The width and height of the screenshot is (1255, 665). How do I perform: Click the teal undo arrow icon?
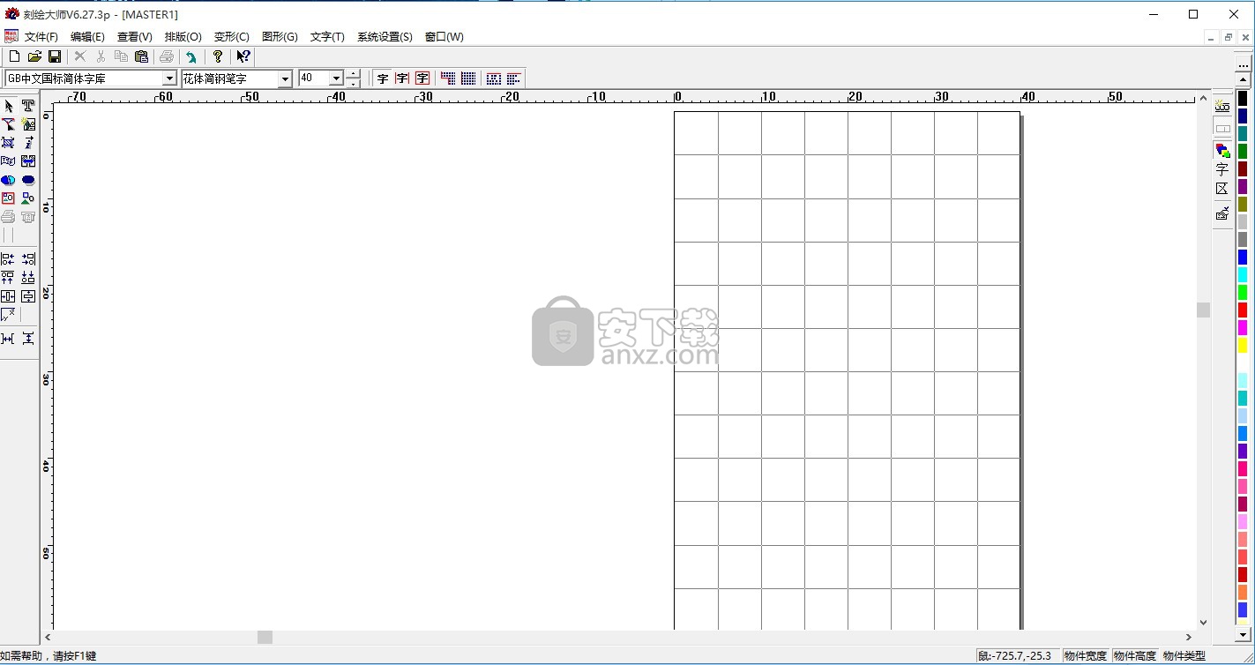pyautogui.click(x=190, y=56)
